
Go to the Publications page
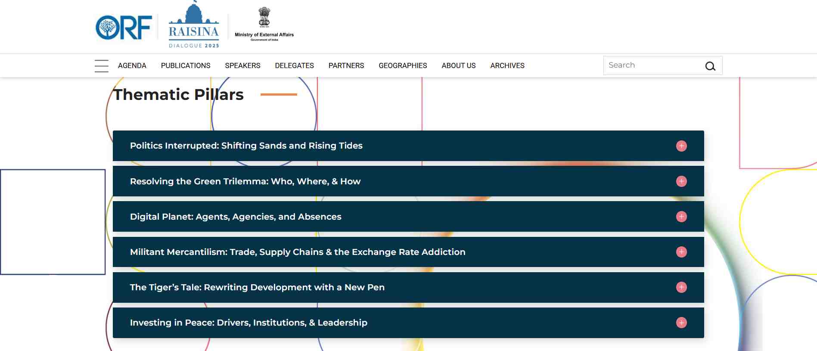click(186, 65)
